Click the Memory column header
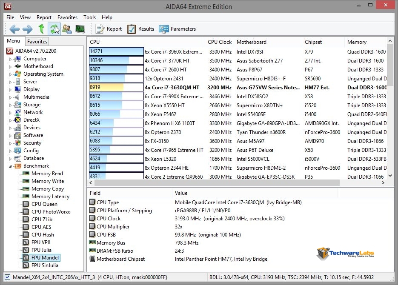398x285 pixels. [x=366, y=42]
